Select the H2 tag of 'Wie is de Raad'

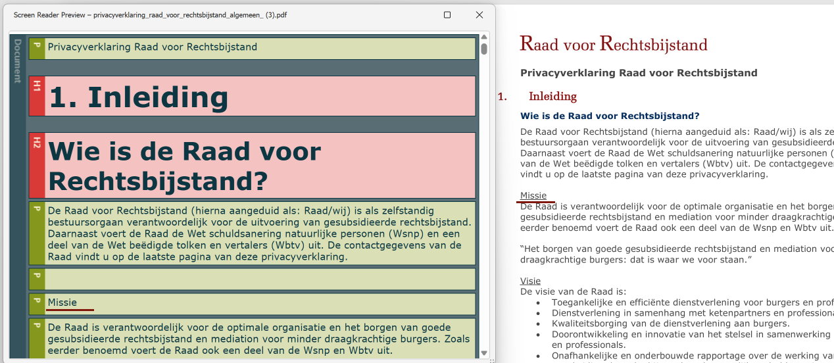click(x=37, y=165)
